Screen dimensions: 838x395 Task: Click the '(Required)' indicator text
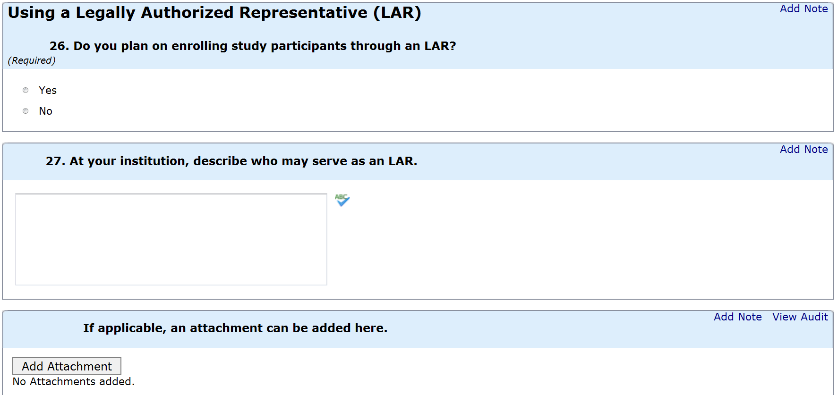coord(32,60)
